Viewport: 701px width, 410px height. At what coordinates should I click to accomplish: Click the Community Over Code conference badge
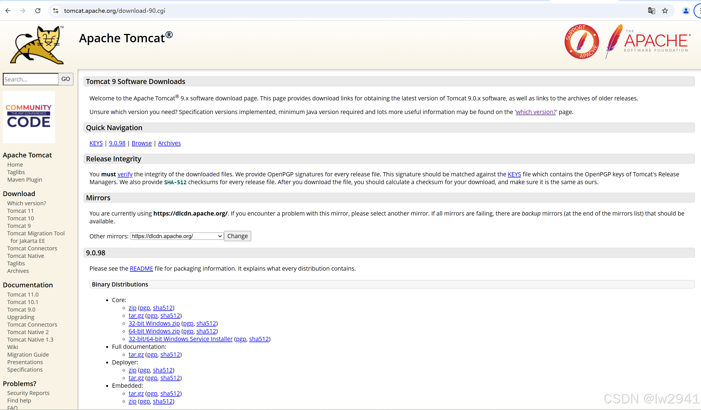point(29,117)
